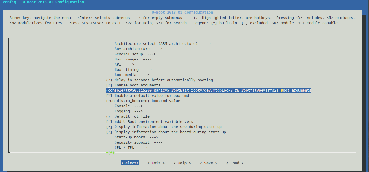Screen dimensions: 369x172
Task: Edit the delay in seconds before autoboot value
Action: (x=159, y=80)
